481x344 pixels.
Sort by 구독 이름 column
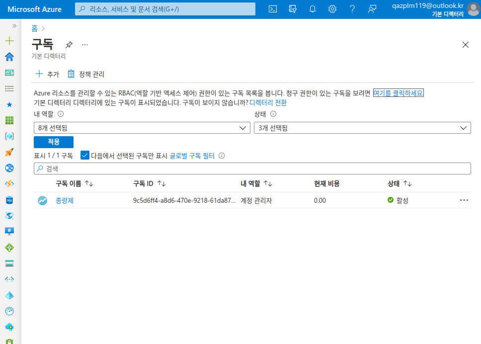pos(75,183)
